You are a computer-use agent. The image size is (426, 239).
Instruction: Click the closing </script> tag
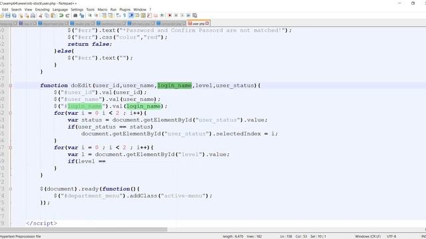point(42,223)
